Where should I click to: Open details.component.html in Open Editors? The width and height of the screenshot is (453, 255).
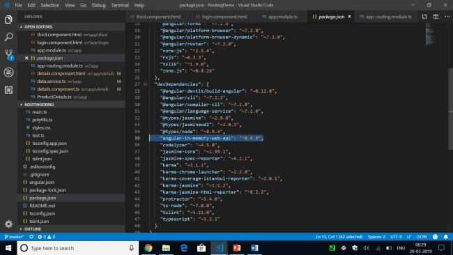72,74
